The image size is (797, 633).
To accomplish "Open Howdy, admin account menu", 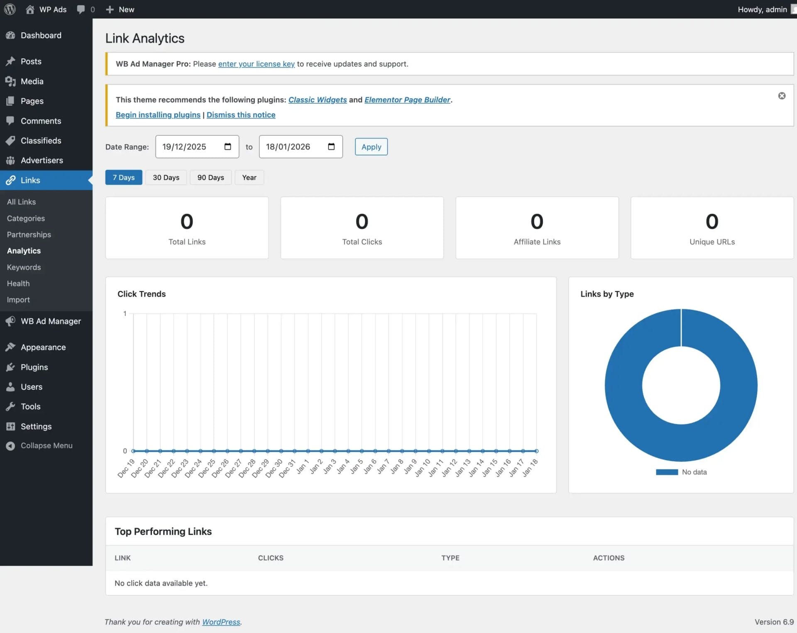I will point(766,9).
